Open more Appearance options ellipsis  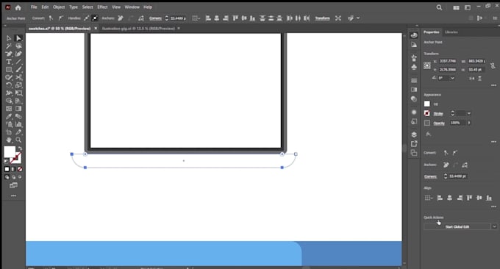click(493, 142)
